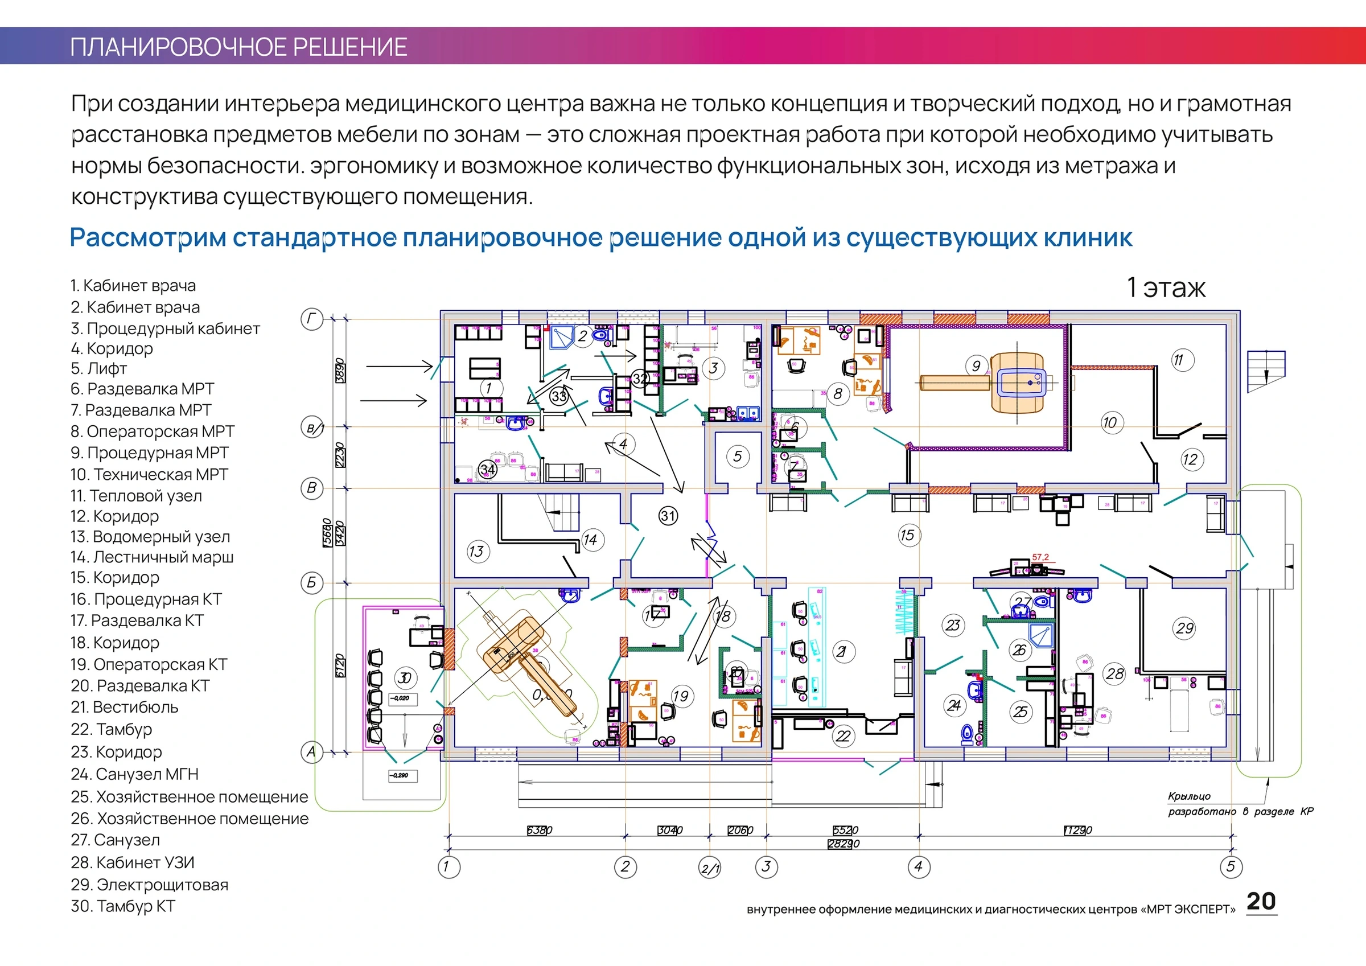Image resolution: width=1366 pixels, height=966 pixels.
Task: Click legend item '16. Процедурная КТ'
Action: (146, 599)
